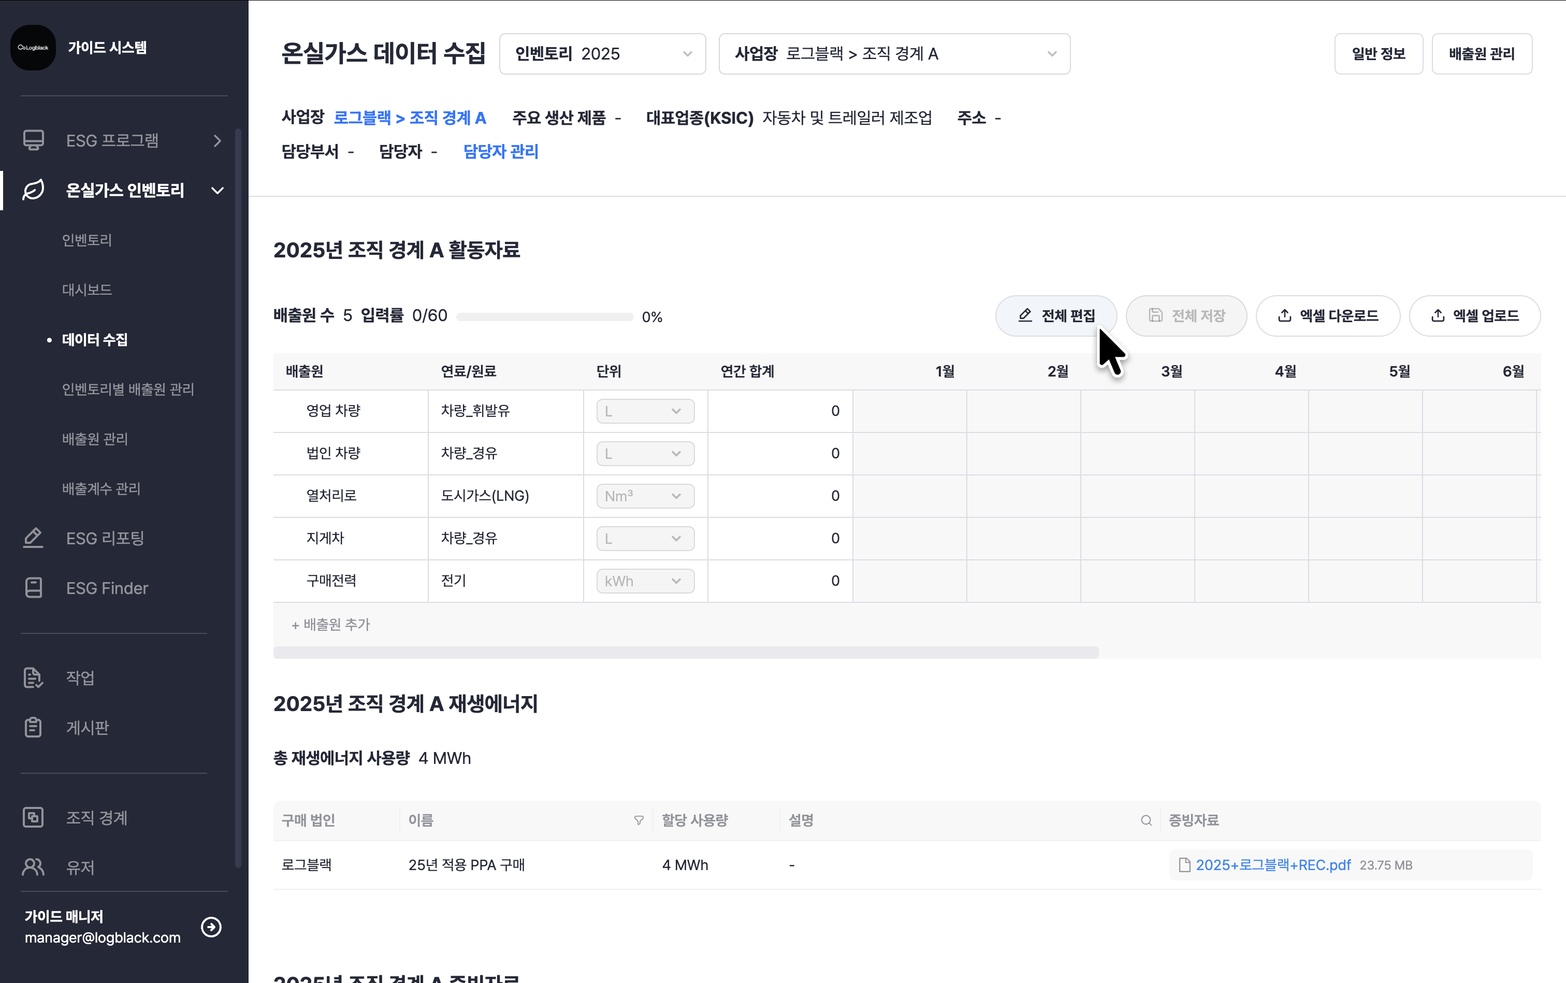Collapse the 온실가스 인벤토리 menu chevron
Screen dimensions: 1566x983
(x=218, y=191)
